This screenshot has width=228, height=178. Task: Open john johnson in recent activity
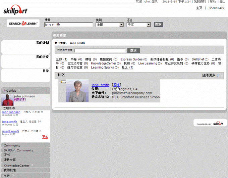11,112
